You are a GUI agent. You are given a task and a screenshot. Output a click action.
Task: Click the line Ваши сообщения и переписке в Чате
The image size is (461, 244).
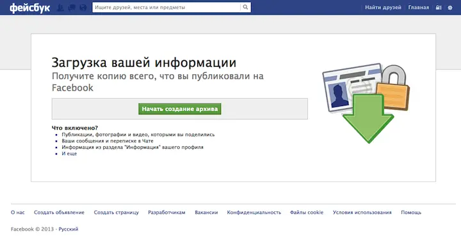pyautogui.click(x=108, y=141)
